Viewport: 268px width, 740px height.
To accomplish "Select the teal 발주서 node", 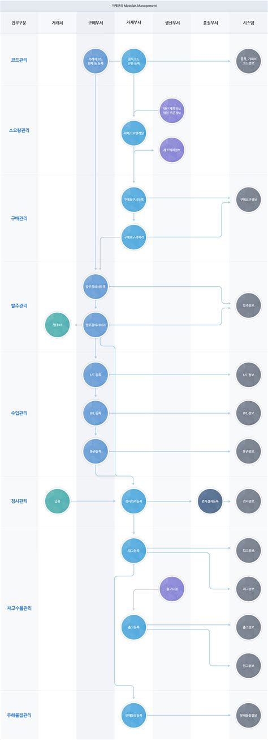I will tap(57, 325).
